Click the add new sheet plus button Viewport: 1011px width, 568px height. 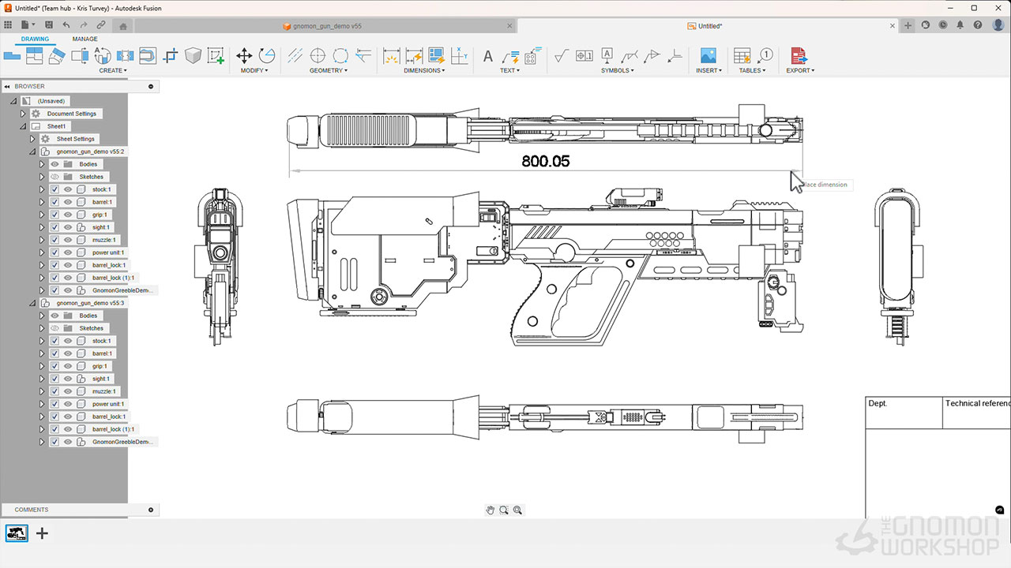tap(43, 533)
